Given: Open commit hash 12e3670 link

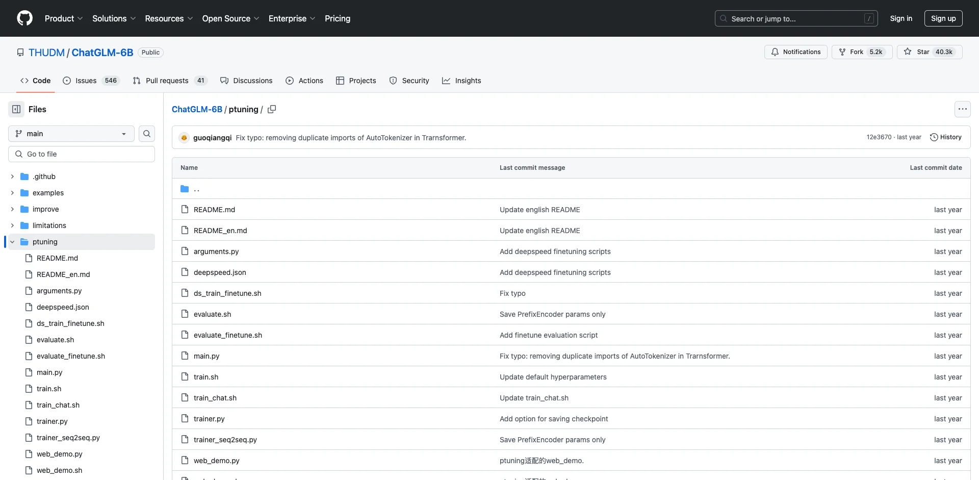Looking at the screenshot, I should tap(879, 137).
